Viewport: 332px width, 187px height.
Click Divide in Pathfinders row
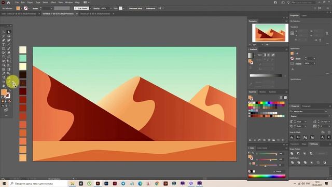[x=293, y=163]
